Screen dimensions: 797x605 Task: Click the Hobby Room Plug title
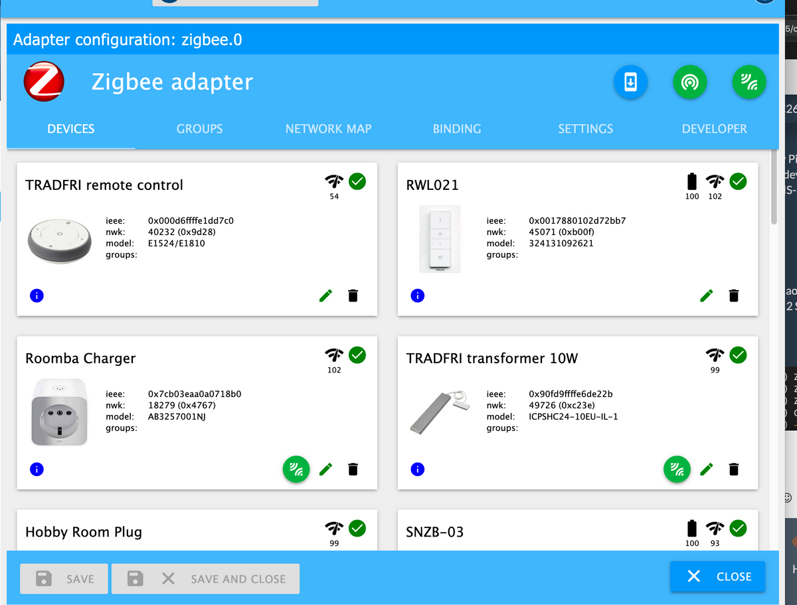pos(84,532)
